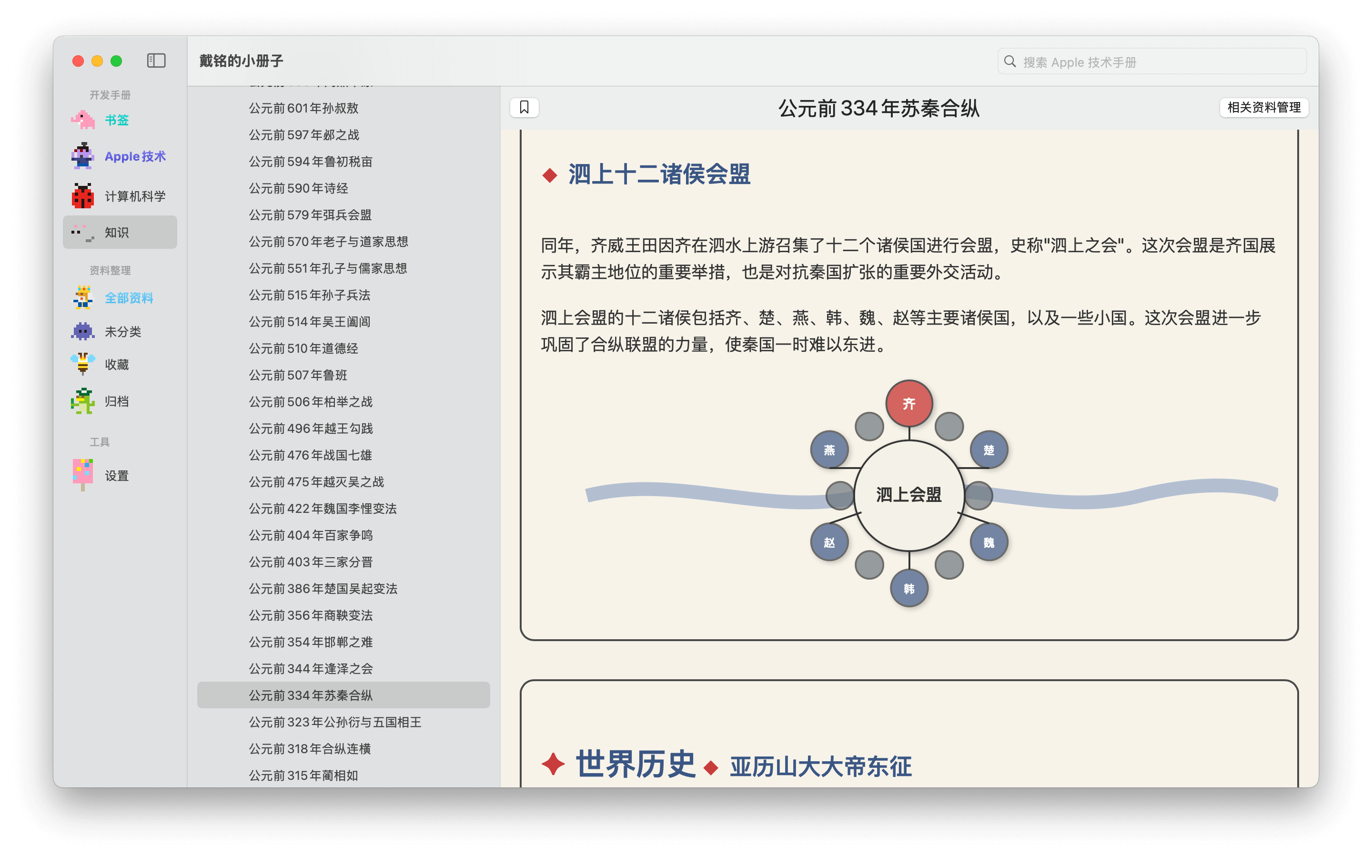Select 公元前356年商鞅变法 entry
The height and width of the screenshot is (858, 1372).
point(343,614)
